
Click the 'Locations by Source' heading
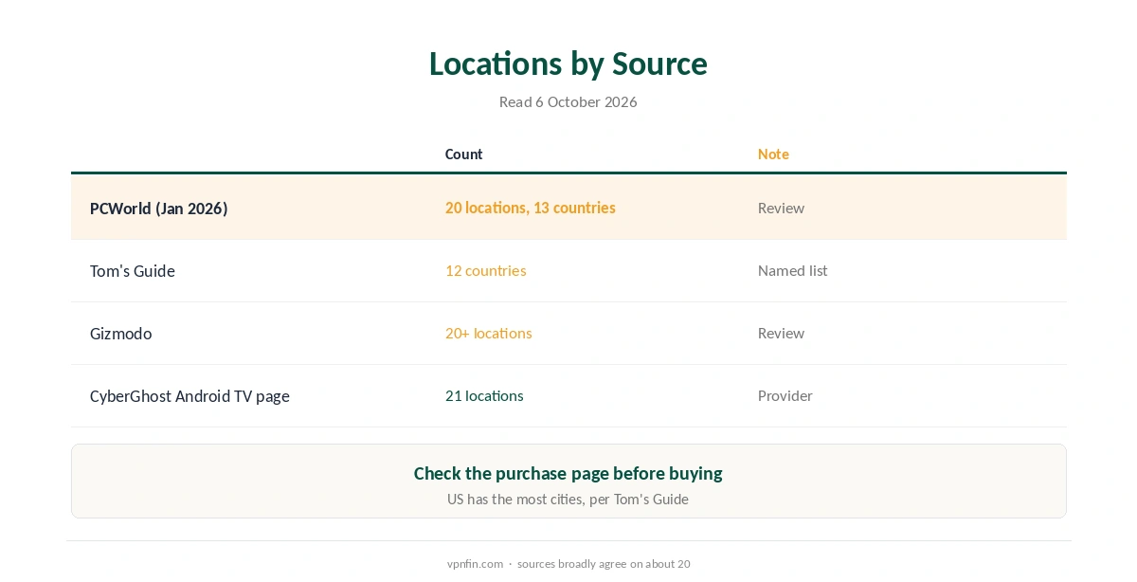pos(568,64)
